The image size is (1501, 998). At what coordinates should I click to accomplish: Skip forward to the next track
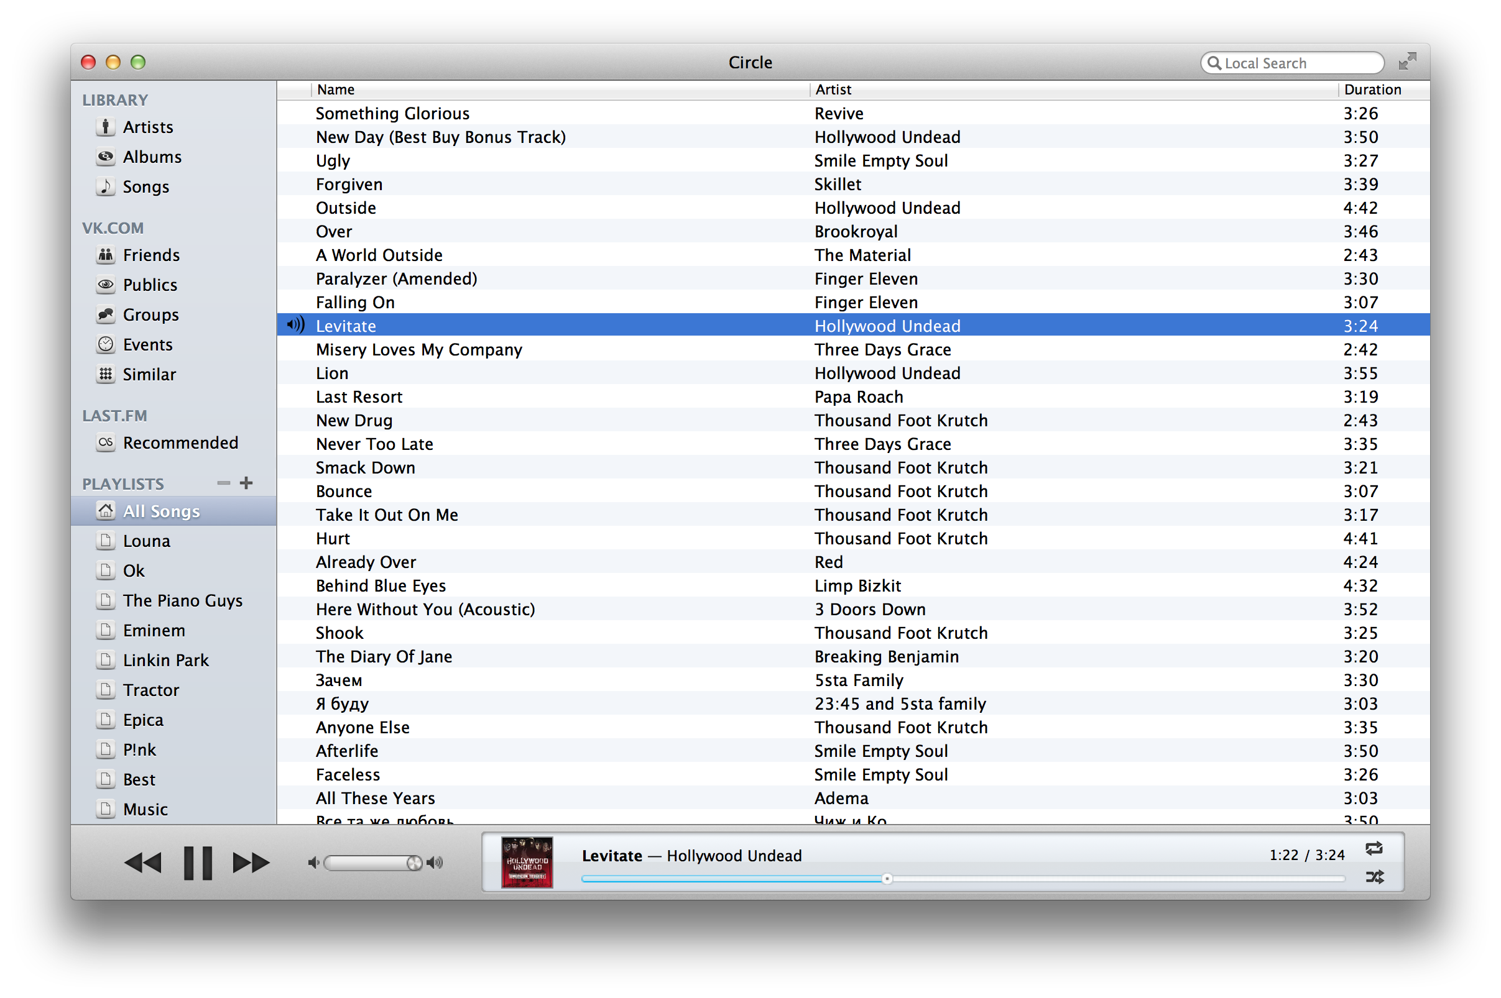tap(252, 863)
